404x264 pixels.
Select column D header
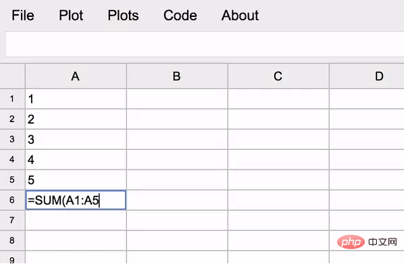(367, 76)
